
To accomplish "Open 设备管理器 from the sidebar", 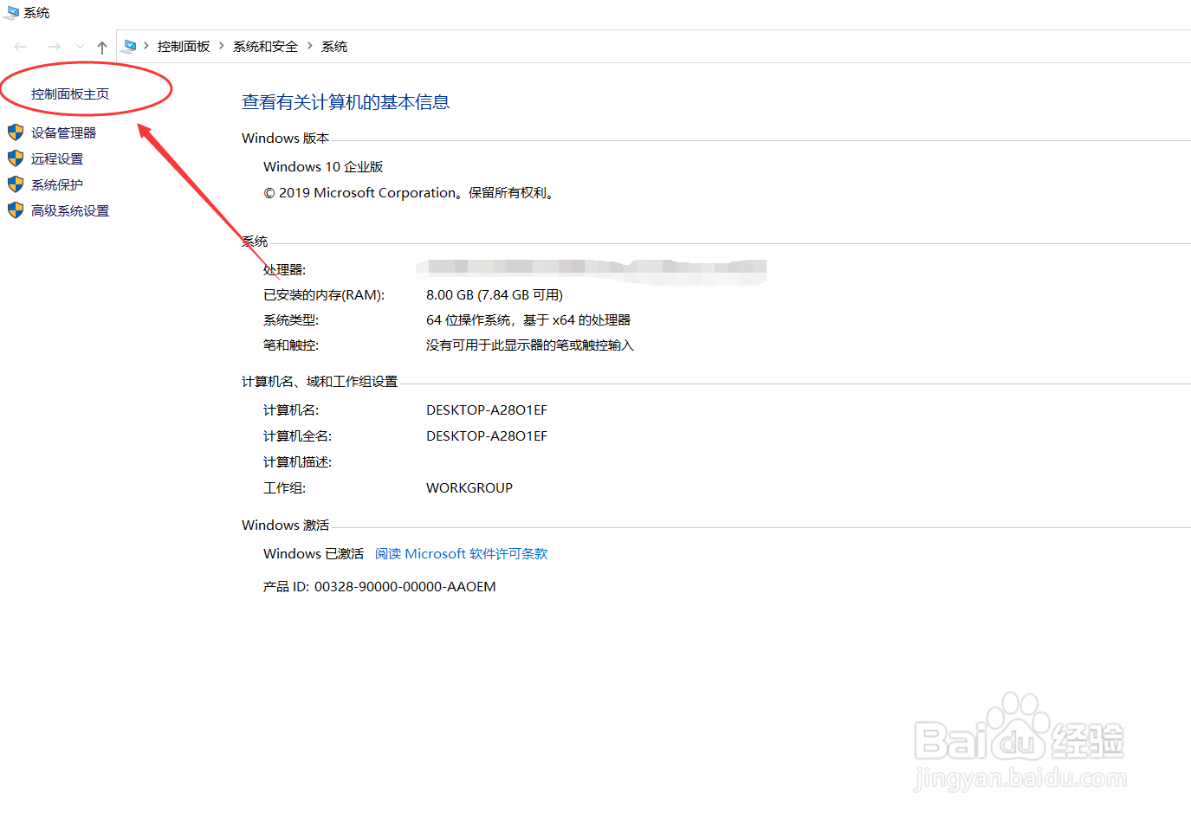I will (x=61, y=132).
